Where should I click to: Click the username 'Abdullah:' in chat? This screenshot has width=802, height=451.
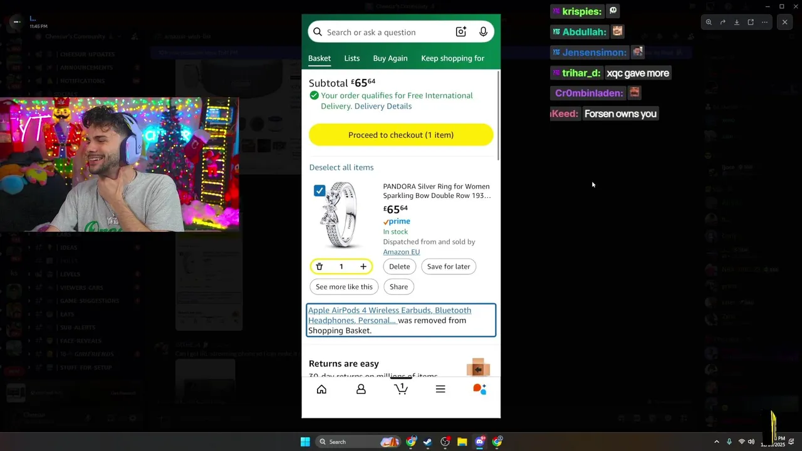coord(584,32)
